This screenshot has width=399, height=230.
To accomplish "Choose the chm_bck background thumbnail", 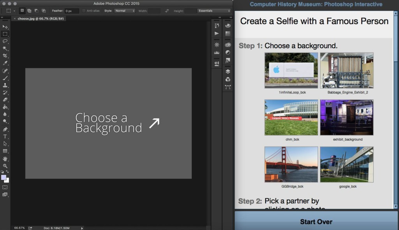I will 291,117.
